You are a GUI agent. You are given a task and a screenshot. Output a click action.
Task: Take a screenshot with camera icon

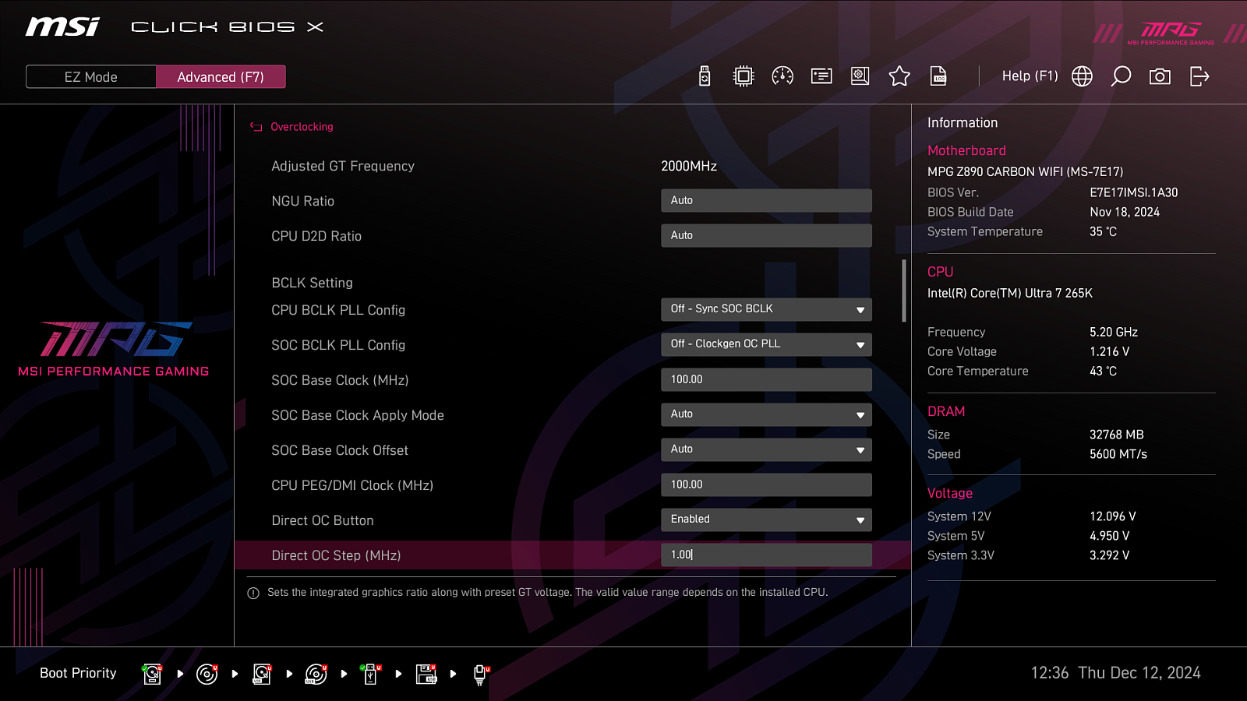[1160, 76]
